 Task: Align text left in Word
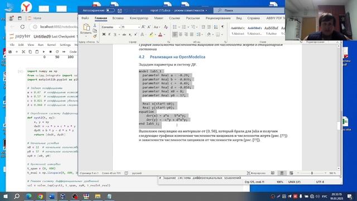(175, 35)
